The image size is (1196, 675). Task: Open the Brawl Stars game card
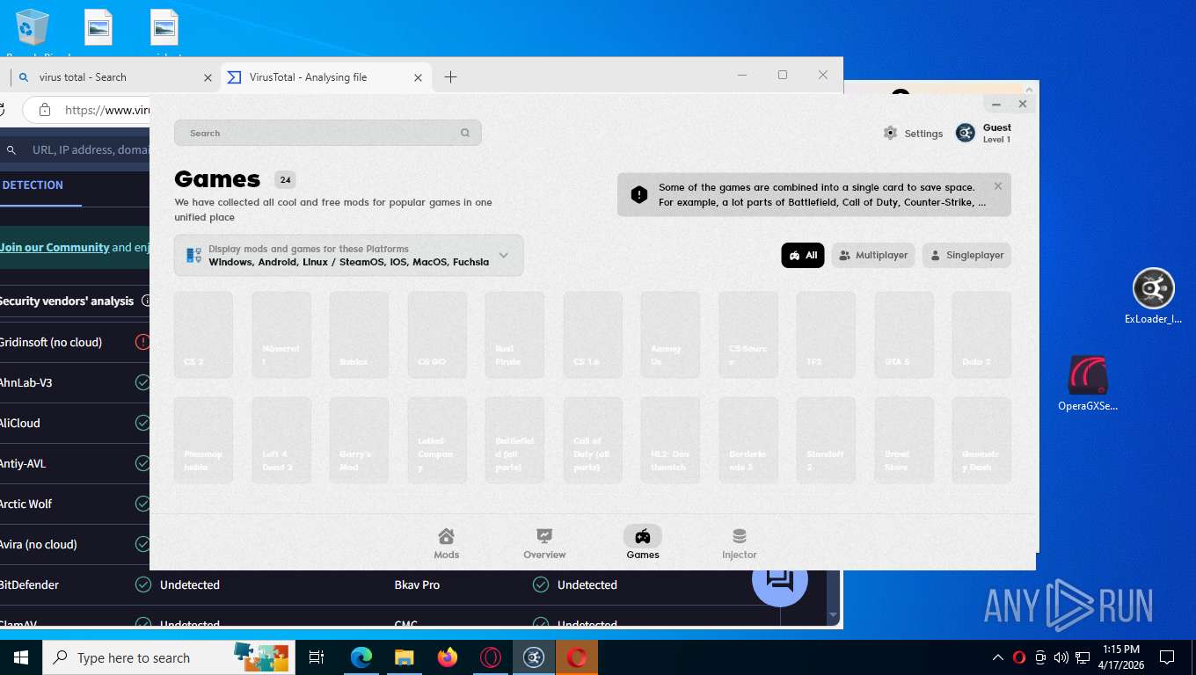click(904, 440)
